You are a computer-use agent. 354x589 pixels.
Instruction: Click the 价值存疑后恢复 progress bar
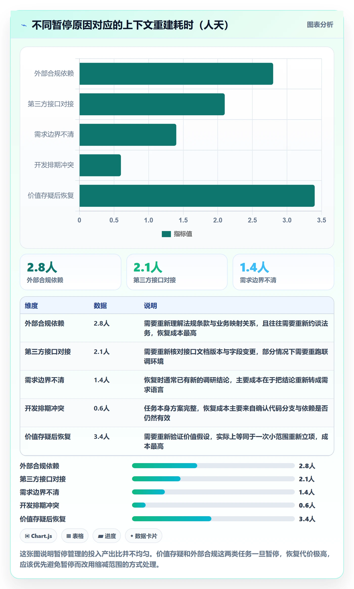(213, 519)
